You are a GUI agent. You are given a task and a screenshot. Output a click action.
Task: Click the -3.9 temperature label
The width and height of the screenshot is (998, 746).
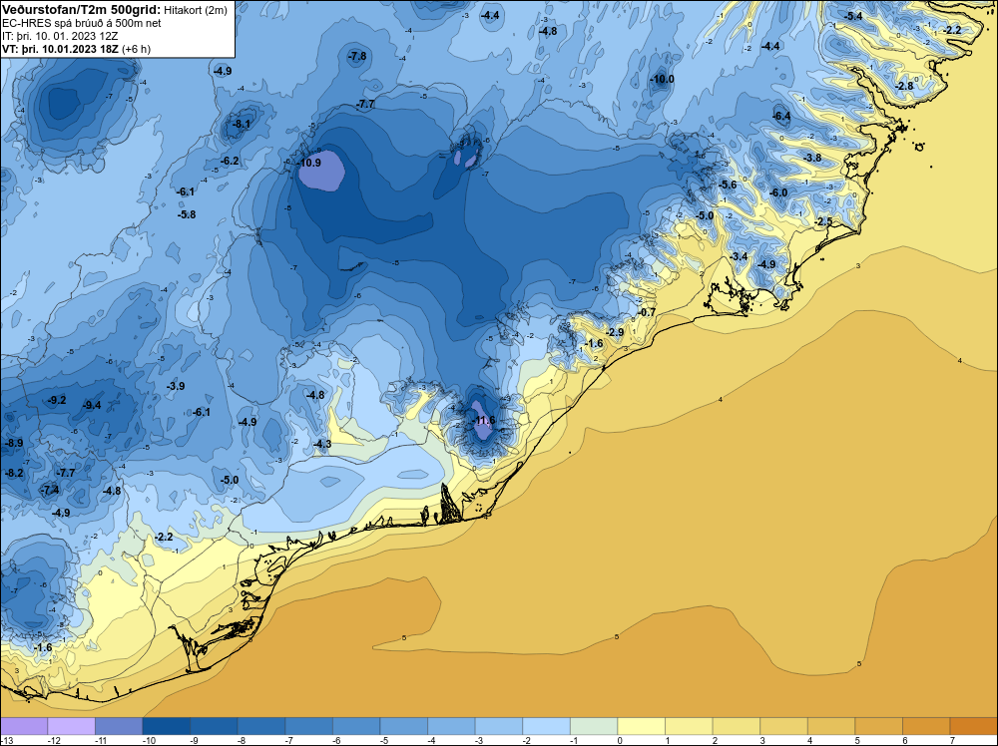tap(176, 386)
